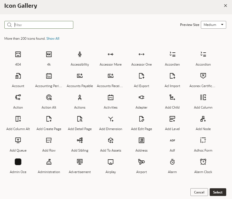This screenshot has width=232, height=199.
Task: Click the Acl Export icon
Action: pyautogui.click(x=141, y=76)
